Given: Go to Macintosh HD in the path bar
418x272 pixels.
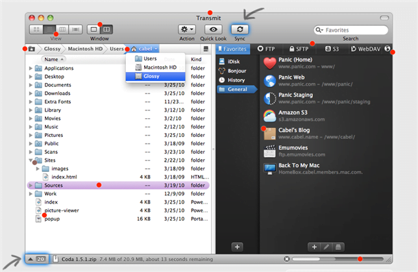Looking at the screenshot, I should [85, 49].
